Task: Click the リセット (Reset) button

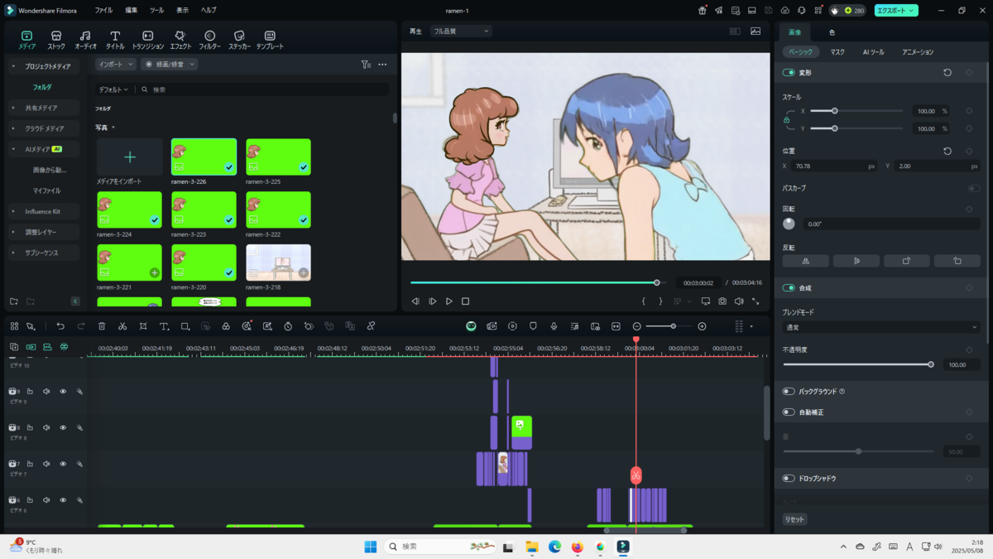Action: point(794,519)
